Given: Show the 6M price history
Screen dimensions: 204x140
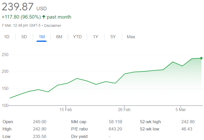Looking at the screenshot, I should [x=59, y=37].
